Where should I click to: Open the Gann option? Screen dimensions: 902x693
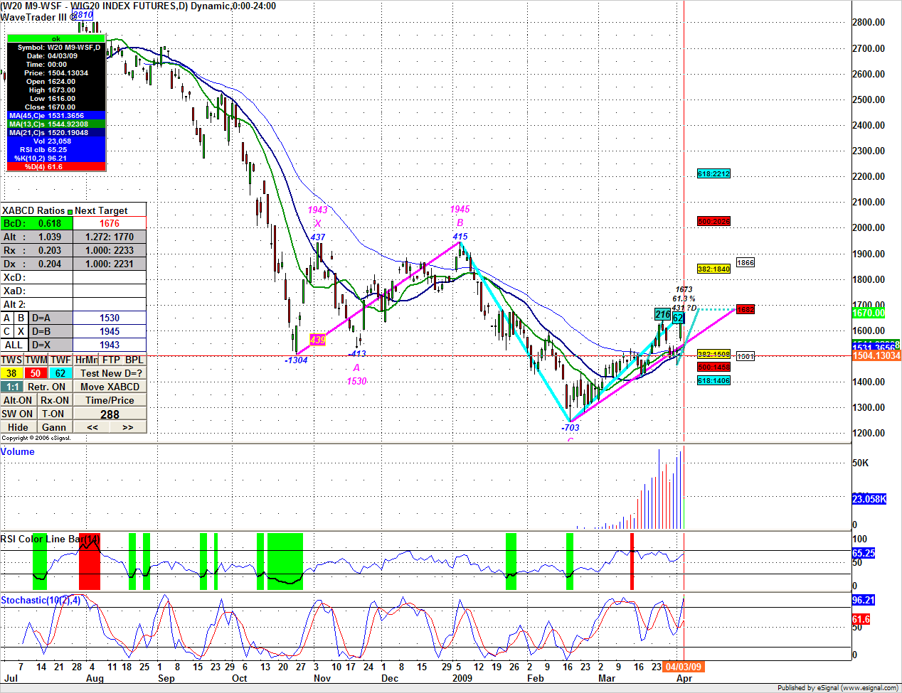coord(54,427)
